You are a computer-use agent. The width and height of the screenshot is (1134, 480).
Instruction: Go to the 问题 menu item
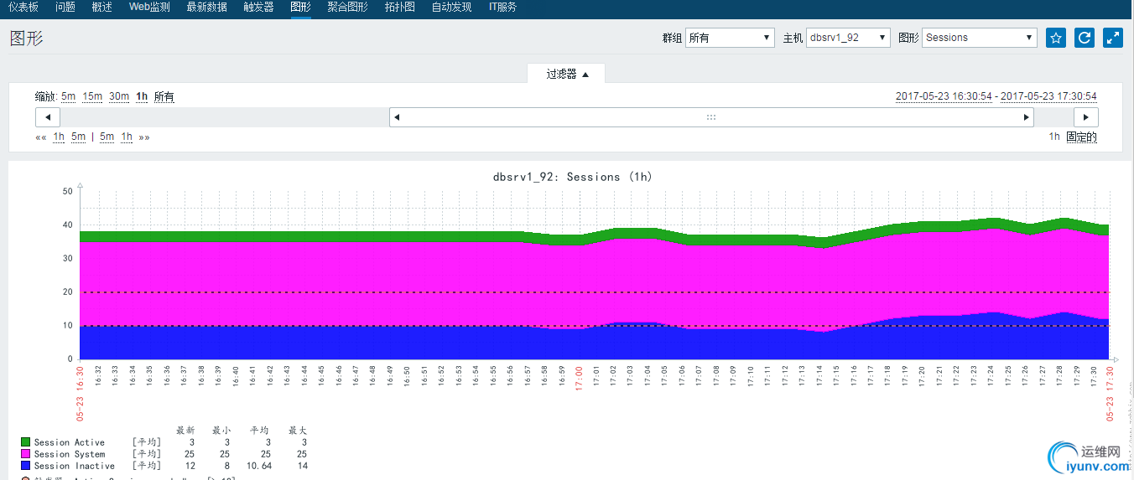click(65, 8)
